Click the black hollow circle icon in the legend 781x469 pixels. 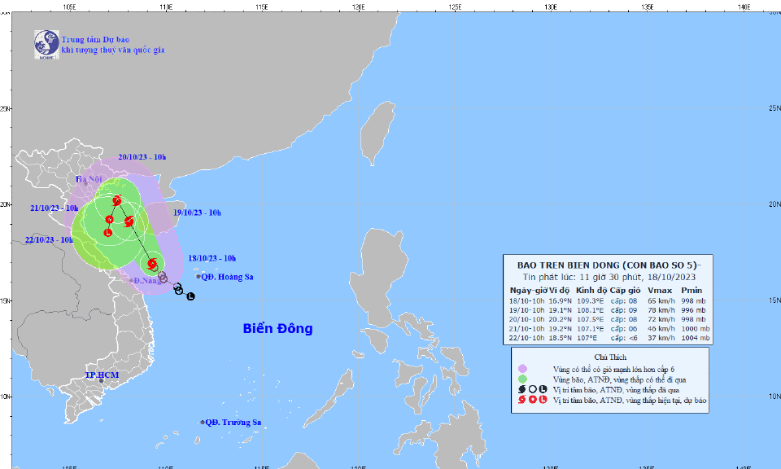click(x=532, y=390)
